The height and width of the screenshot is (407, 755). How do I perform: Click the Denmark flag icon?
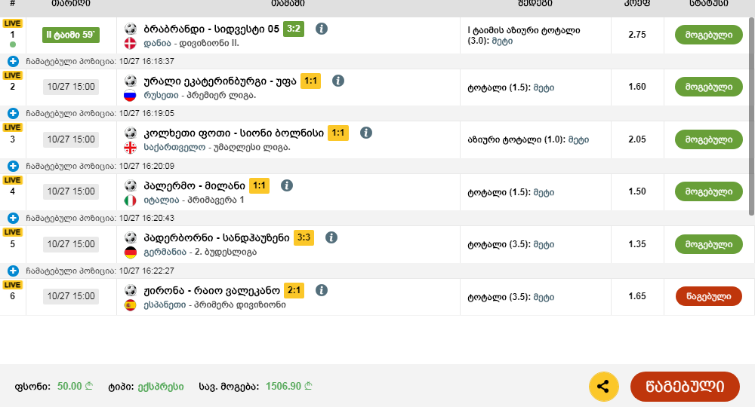coord(130,43)
